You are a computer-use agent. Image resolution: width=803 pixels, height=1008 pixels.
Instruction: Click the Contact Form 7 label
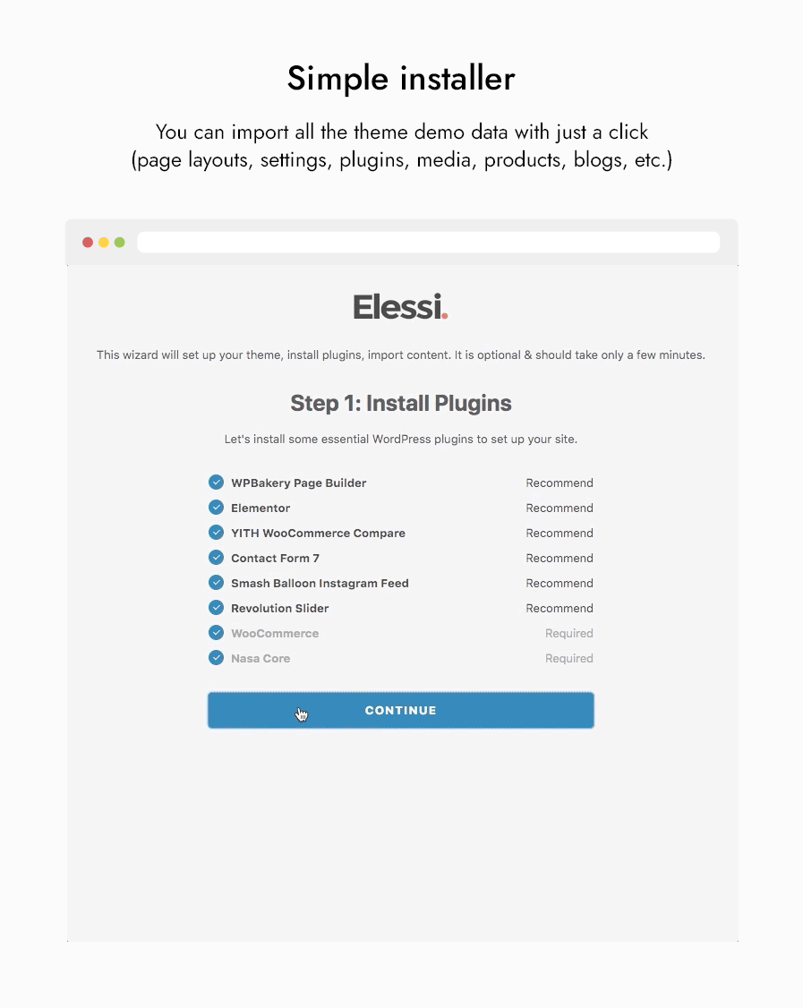pos(275,559)
